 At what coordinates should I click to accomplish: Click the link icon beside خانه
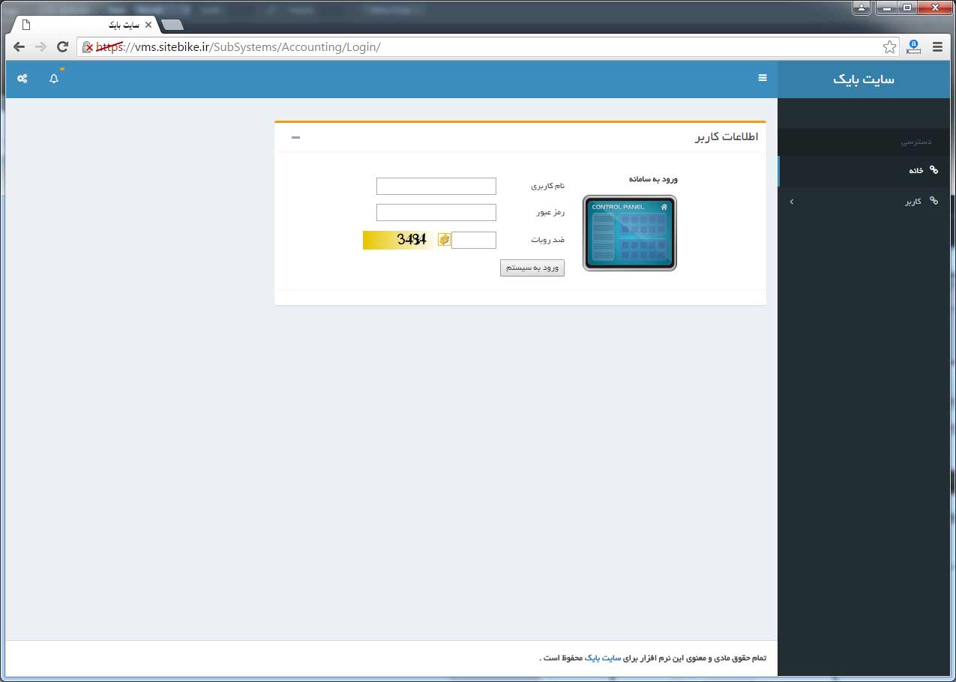[934, 170]
